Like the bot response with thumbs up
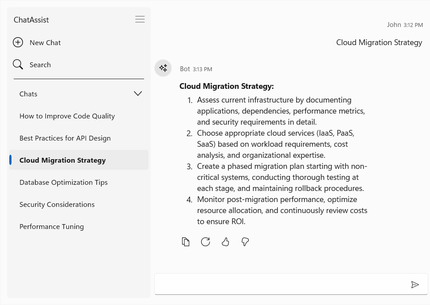Screen dimensions: 430x305 pyautogui.click(x=225, y=242)
